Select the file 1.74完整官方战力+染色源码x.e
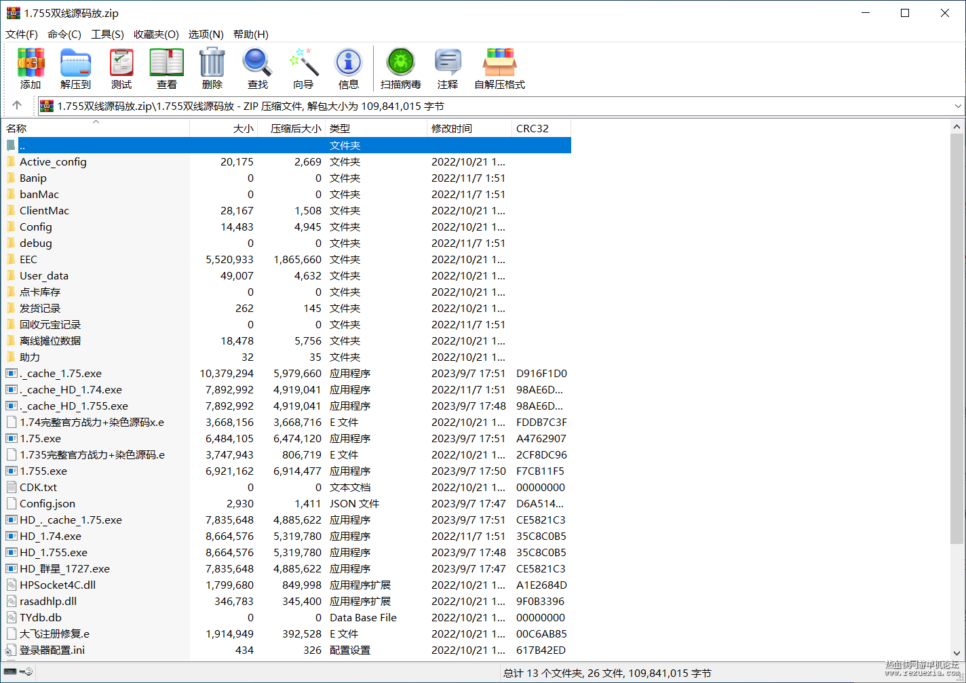Image resolution: width=966 pixels, height=683 pixels. [x=286, y=422]
